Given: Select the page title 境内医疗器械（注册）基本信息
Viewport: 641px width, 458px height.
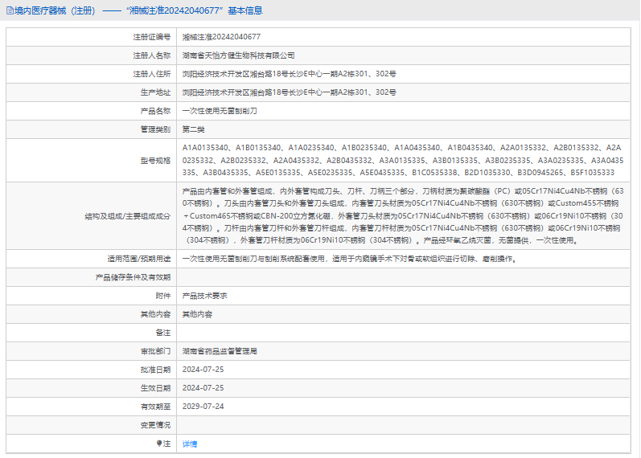Looking at the screenshot, I should 134,10.
